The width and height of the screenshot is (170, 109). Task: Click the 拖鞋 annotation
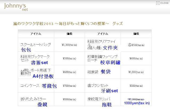(107, 105)
